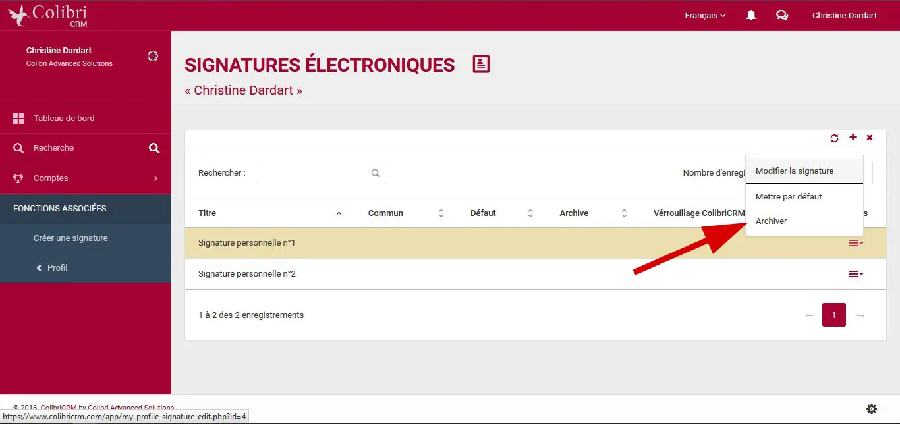Viewport: 900px width, 424px height.
Task: Open actions menu for Signature personnelle n°2
Action: [856, 274]
